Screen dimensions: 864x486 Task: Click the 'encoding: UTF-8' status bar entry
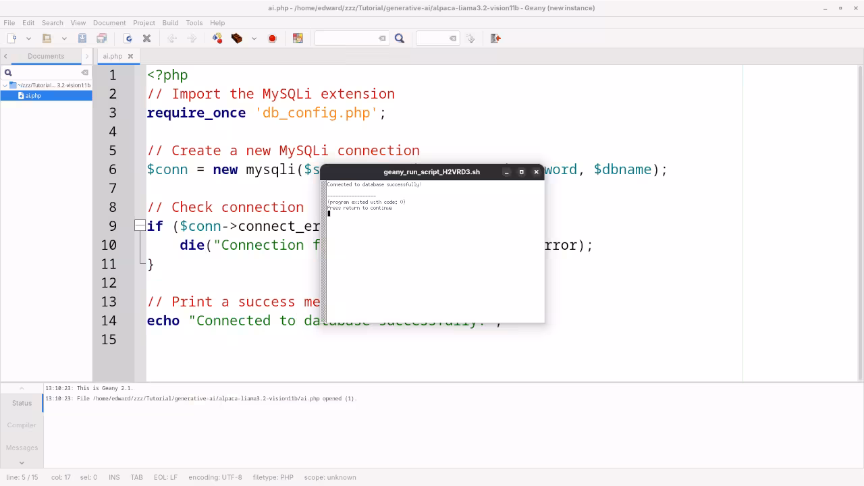tap(215, 477)
